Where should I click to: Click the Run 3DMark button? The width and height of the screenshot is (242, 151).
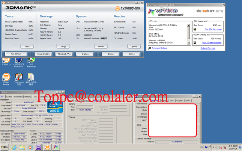16,54
